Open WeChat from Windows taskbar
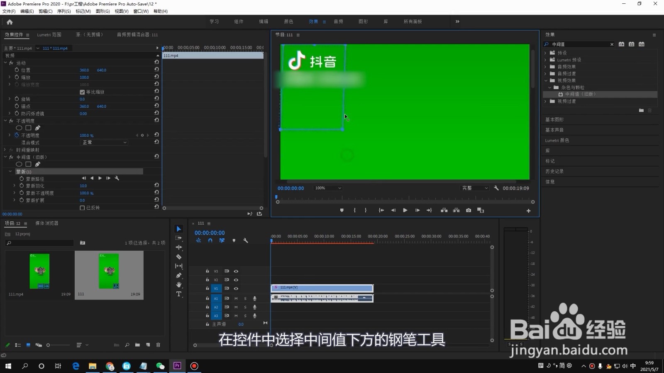 pos(160,366)
